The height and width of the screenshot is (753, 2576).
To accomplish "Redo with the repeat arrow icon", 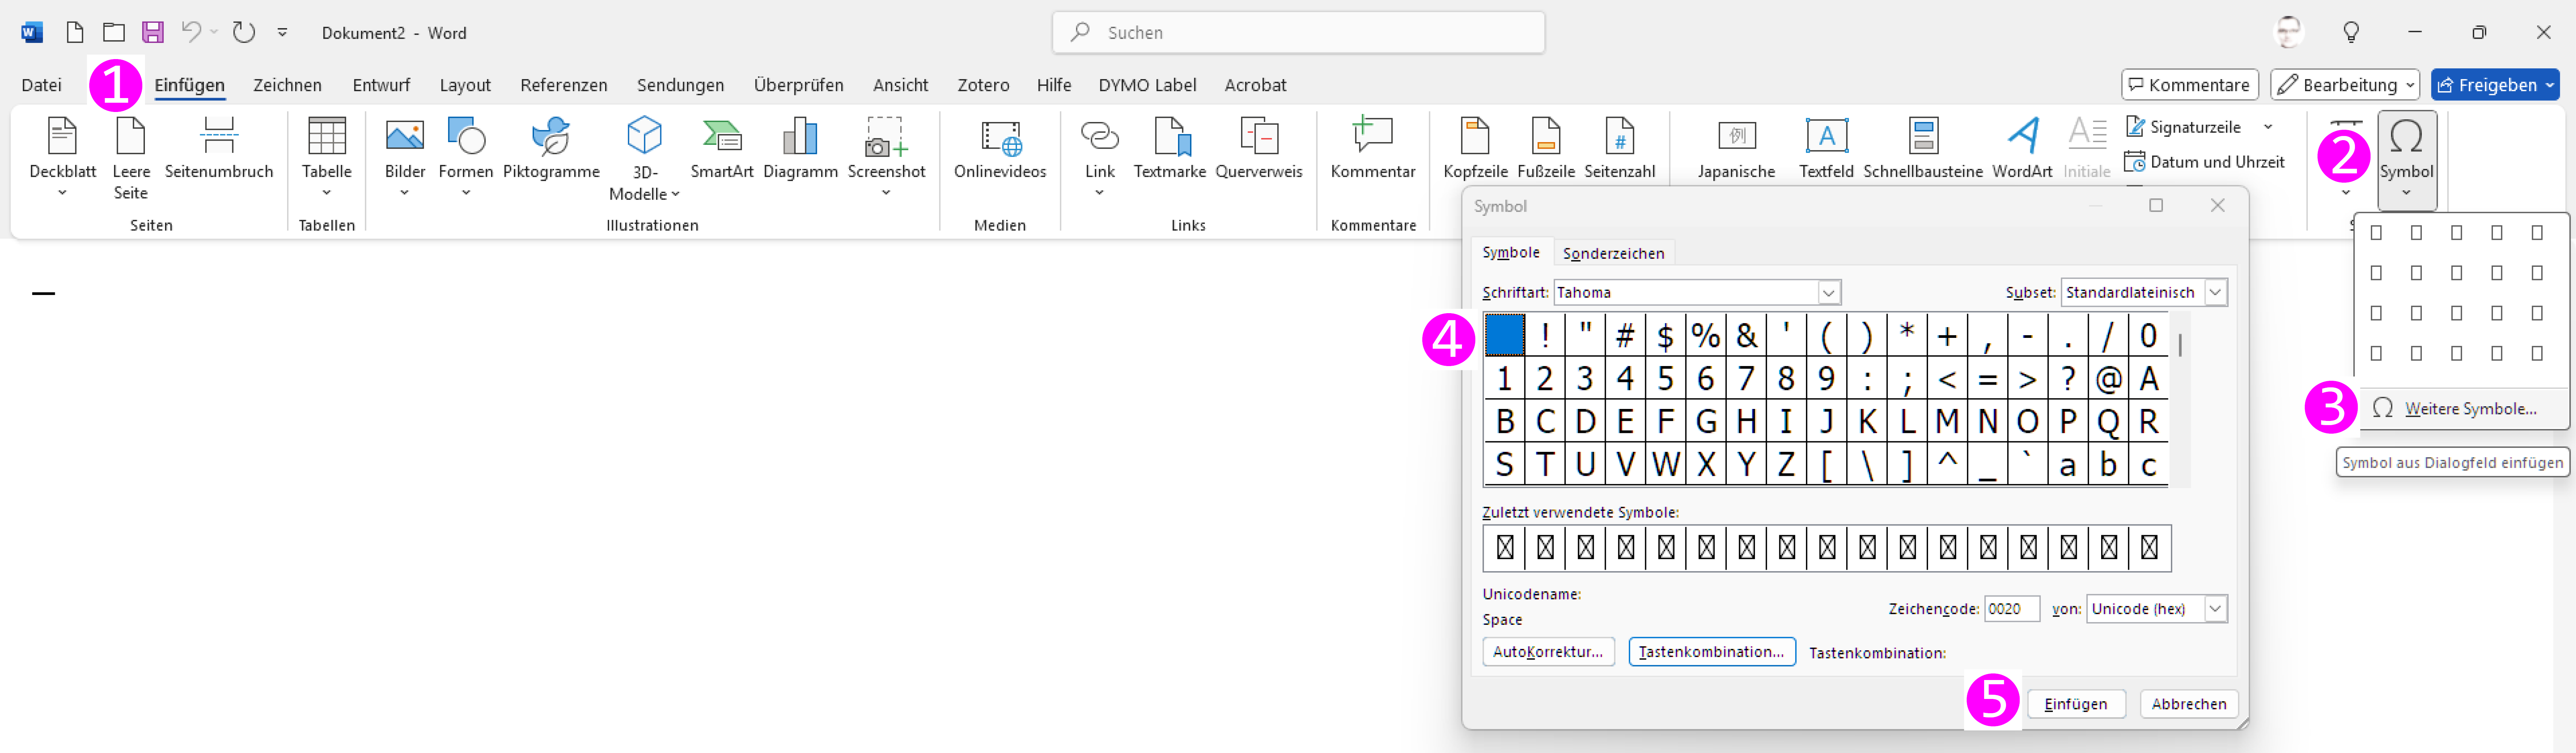I will click(244, 32).
